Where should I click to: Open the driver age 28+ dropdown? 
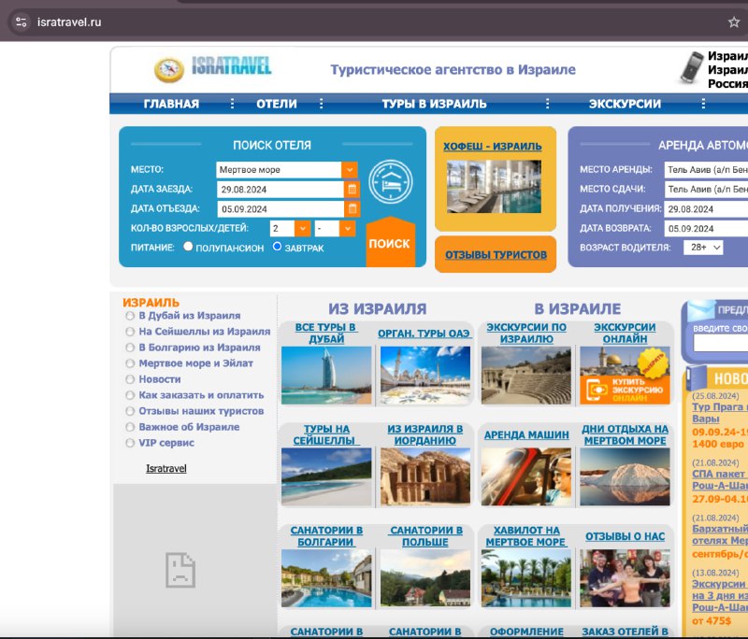tap(703, 248)
